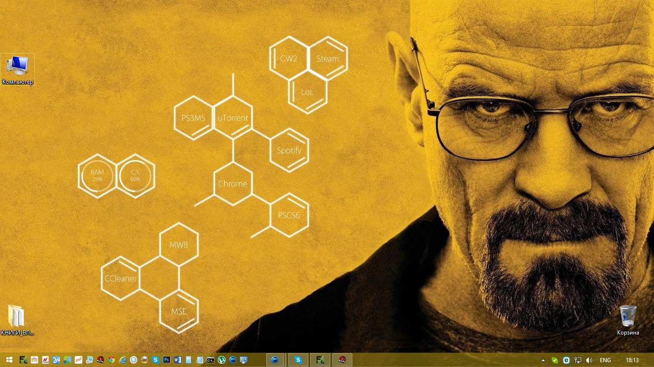Screen dimensions: 654x367
Task: Click the Chrome hexagon on the desktop widget
Action: (233, 183)
